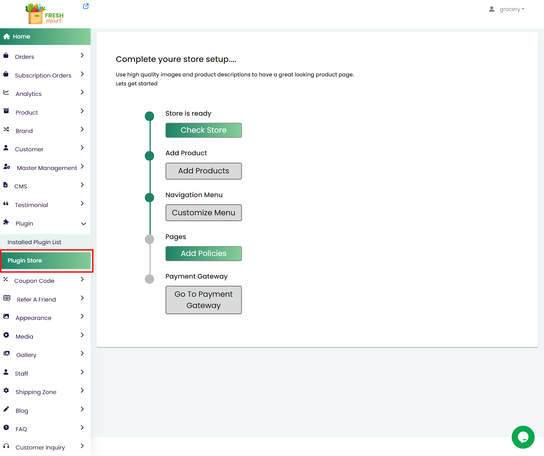Viewport: 544px width, 456px height.
Task: Click the Analytics chart icon
Action: pyautogui.click(x=6, y=92)
